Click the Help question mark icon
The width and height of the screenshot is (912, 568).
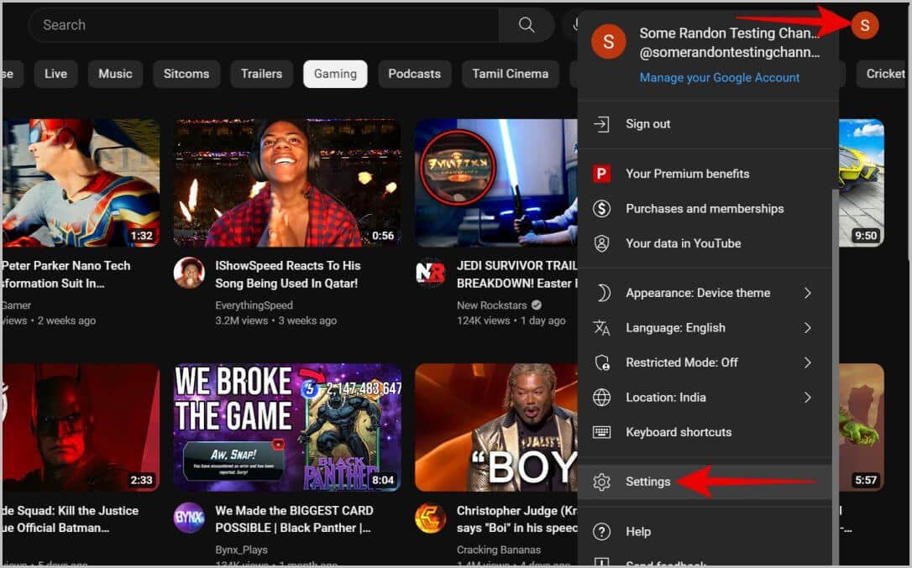click(x=601, y=531)
